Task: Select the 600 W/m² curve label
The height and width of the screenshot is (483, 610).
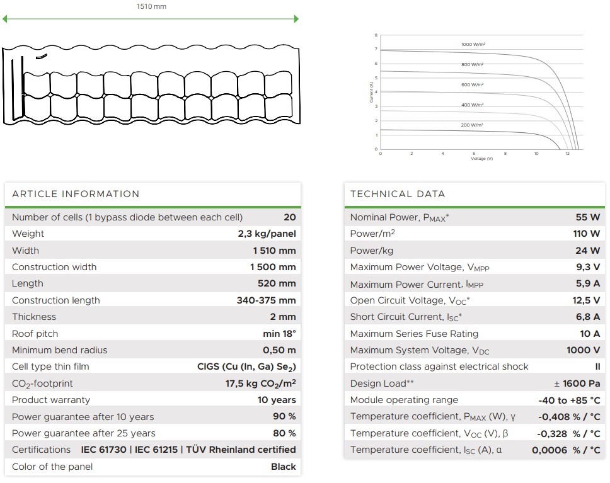Action: [472, 84]
